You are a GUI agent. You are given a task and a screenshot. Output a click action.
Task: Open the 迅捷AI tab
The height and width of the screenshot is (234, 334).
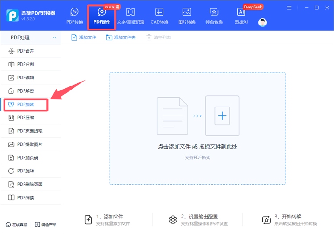tap(241, 16)
